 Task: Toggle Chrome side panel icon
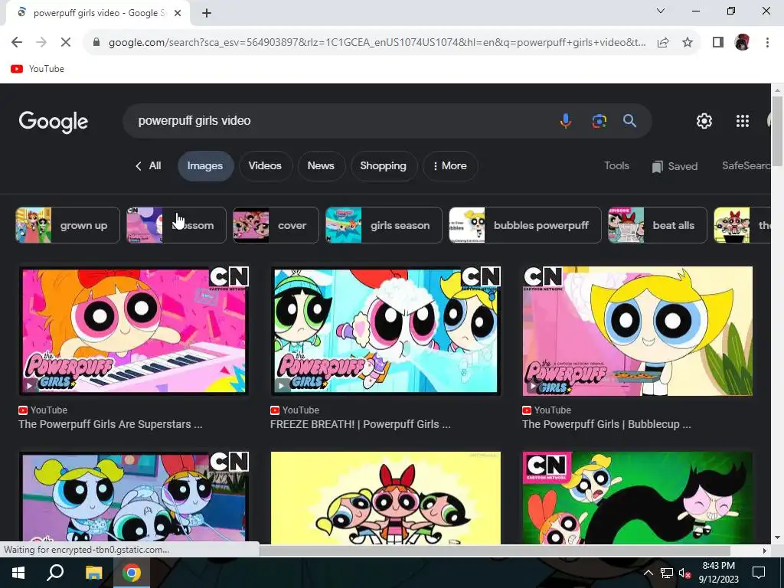[718, 43]
